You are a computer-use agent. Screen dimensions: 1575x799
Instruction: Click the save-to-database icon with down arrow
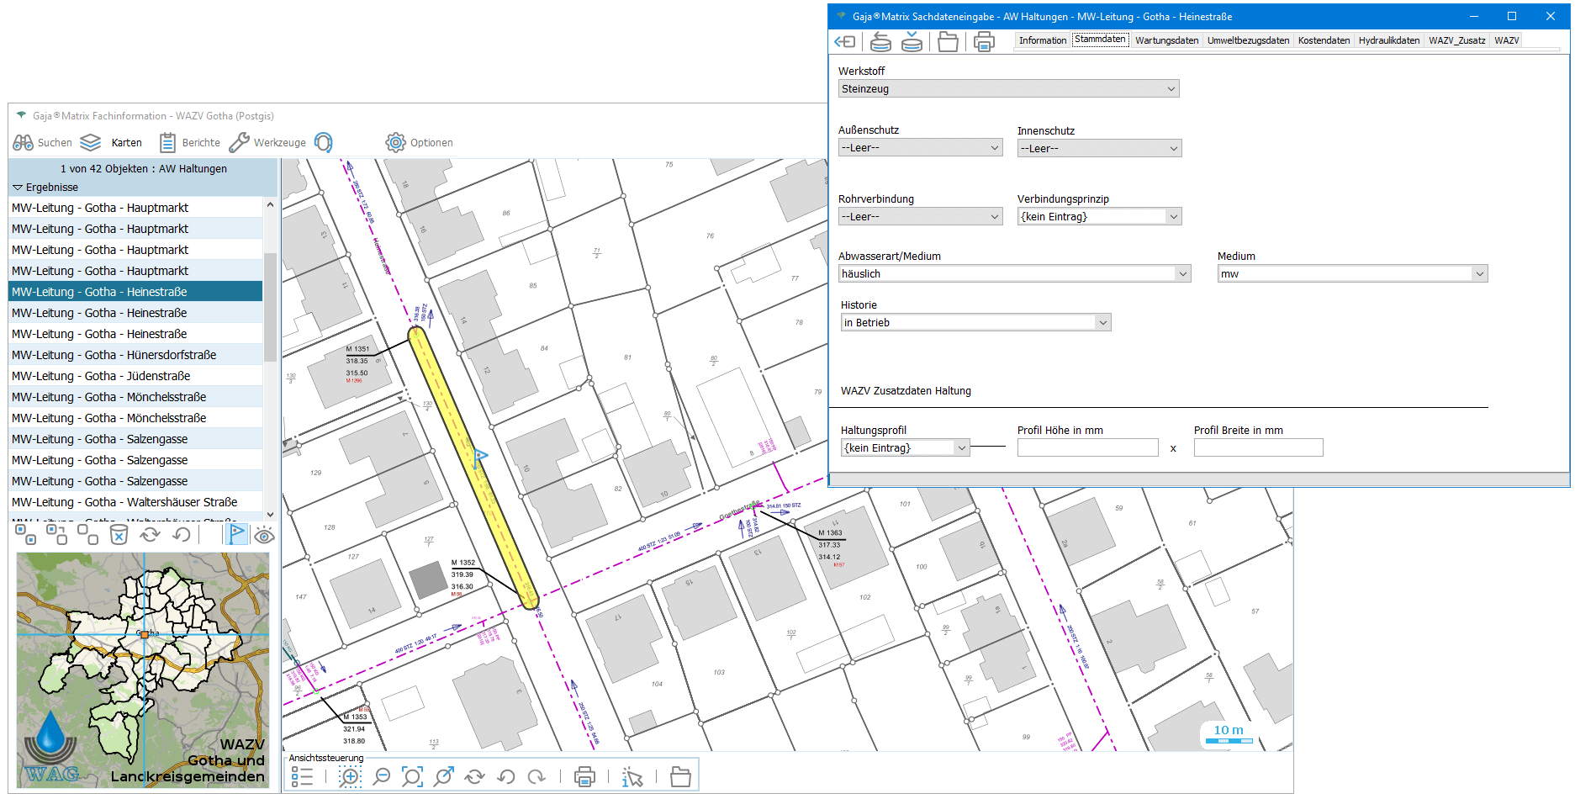coord(912,41)
